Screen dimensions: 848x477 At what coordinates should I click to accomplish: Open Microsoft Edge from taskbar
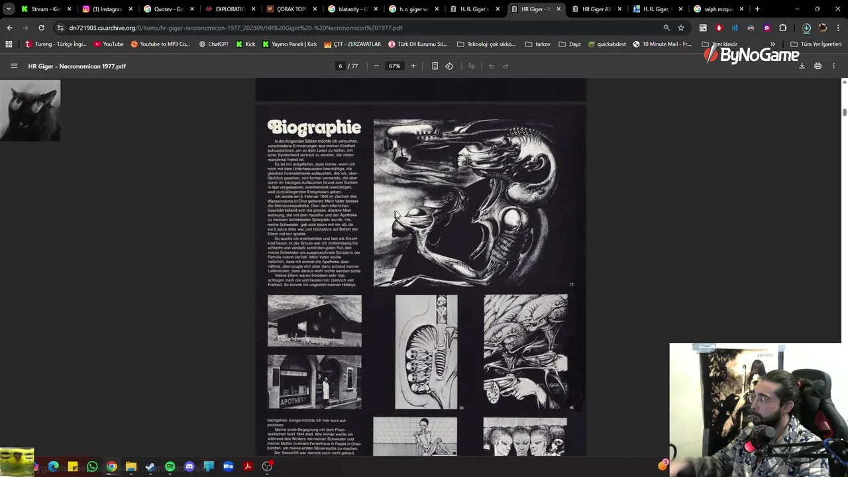click(x=53, y=466)
